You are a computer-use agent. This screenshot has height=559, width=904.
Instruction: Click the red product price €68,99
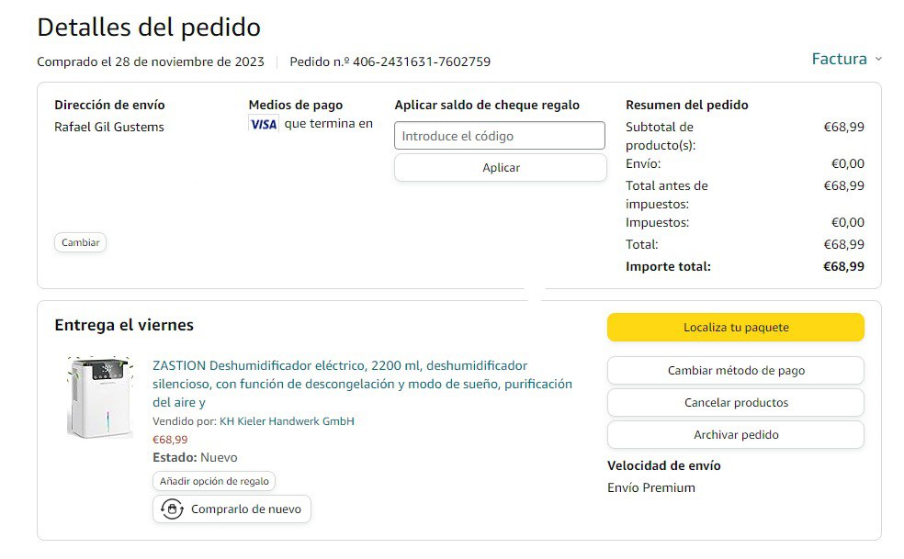click(170, 440)
